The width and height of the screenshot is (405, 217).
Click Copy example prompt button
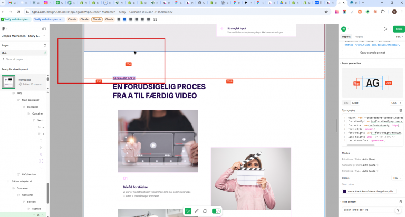coord(372,53)
